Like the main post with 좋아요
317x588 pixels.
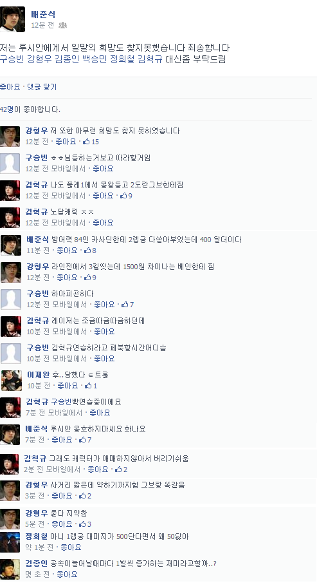coord(10,87)
